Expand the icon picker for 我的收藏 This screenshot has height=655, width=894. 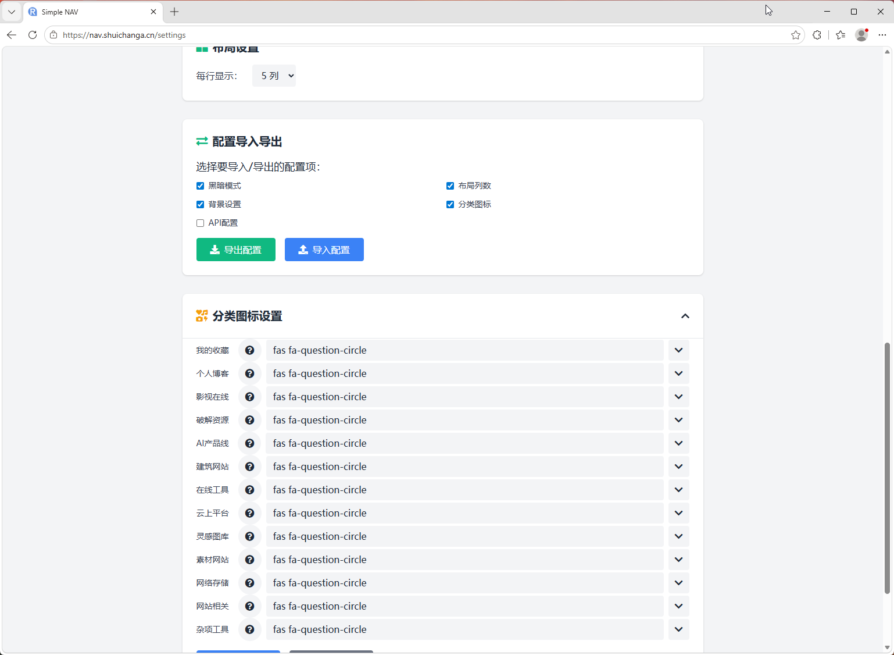coord(678,350)
